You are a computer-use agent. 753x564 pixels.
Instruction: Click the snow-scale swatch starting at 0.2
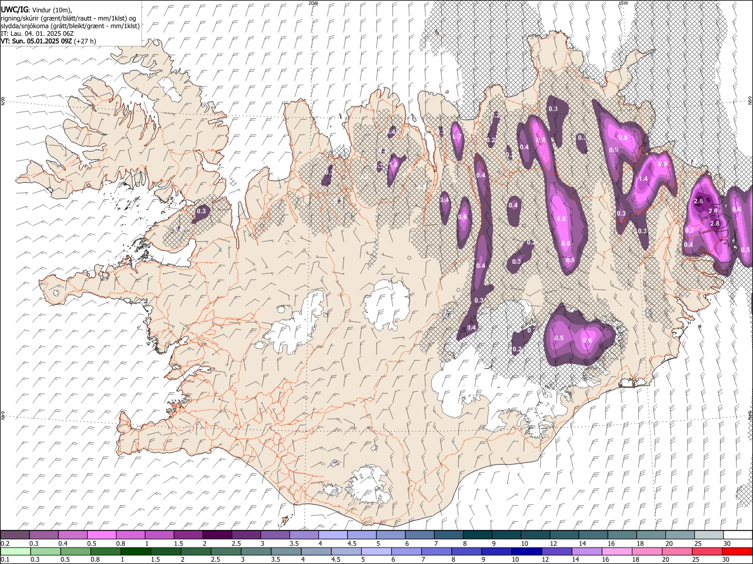pos(15,535)
